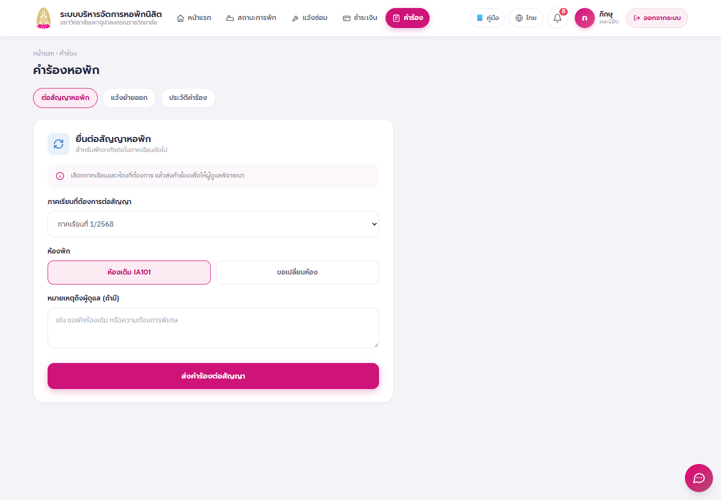This screenshot has width=721, height=500.
Task: Click ออกจากระบบ logout button
Action: tap(657, 18)
